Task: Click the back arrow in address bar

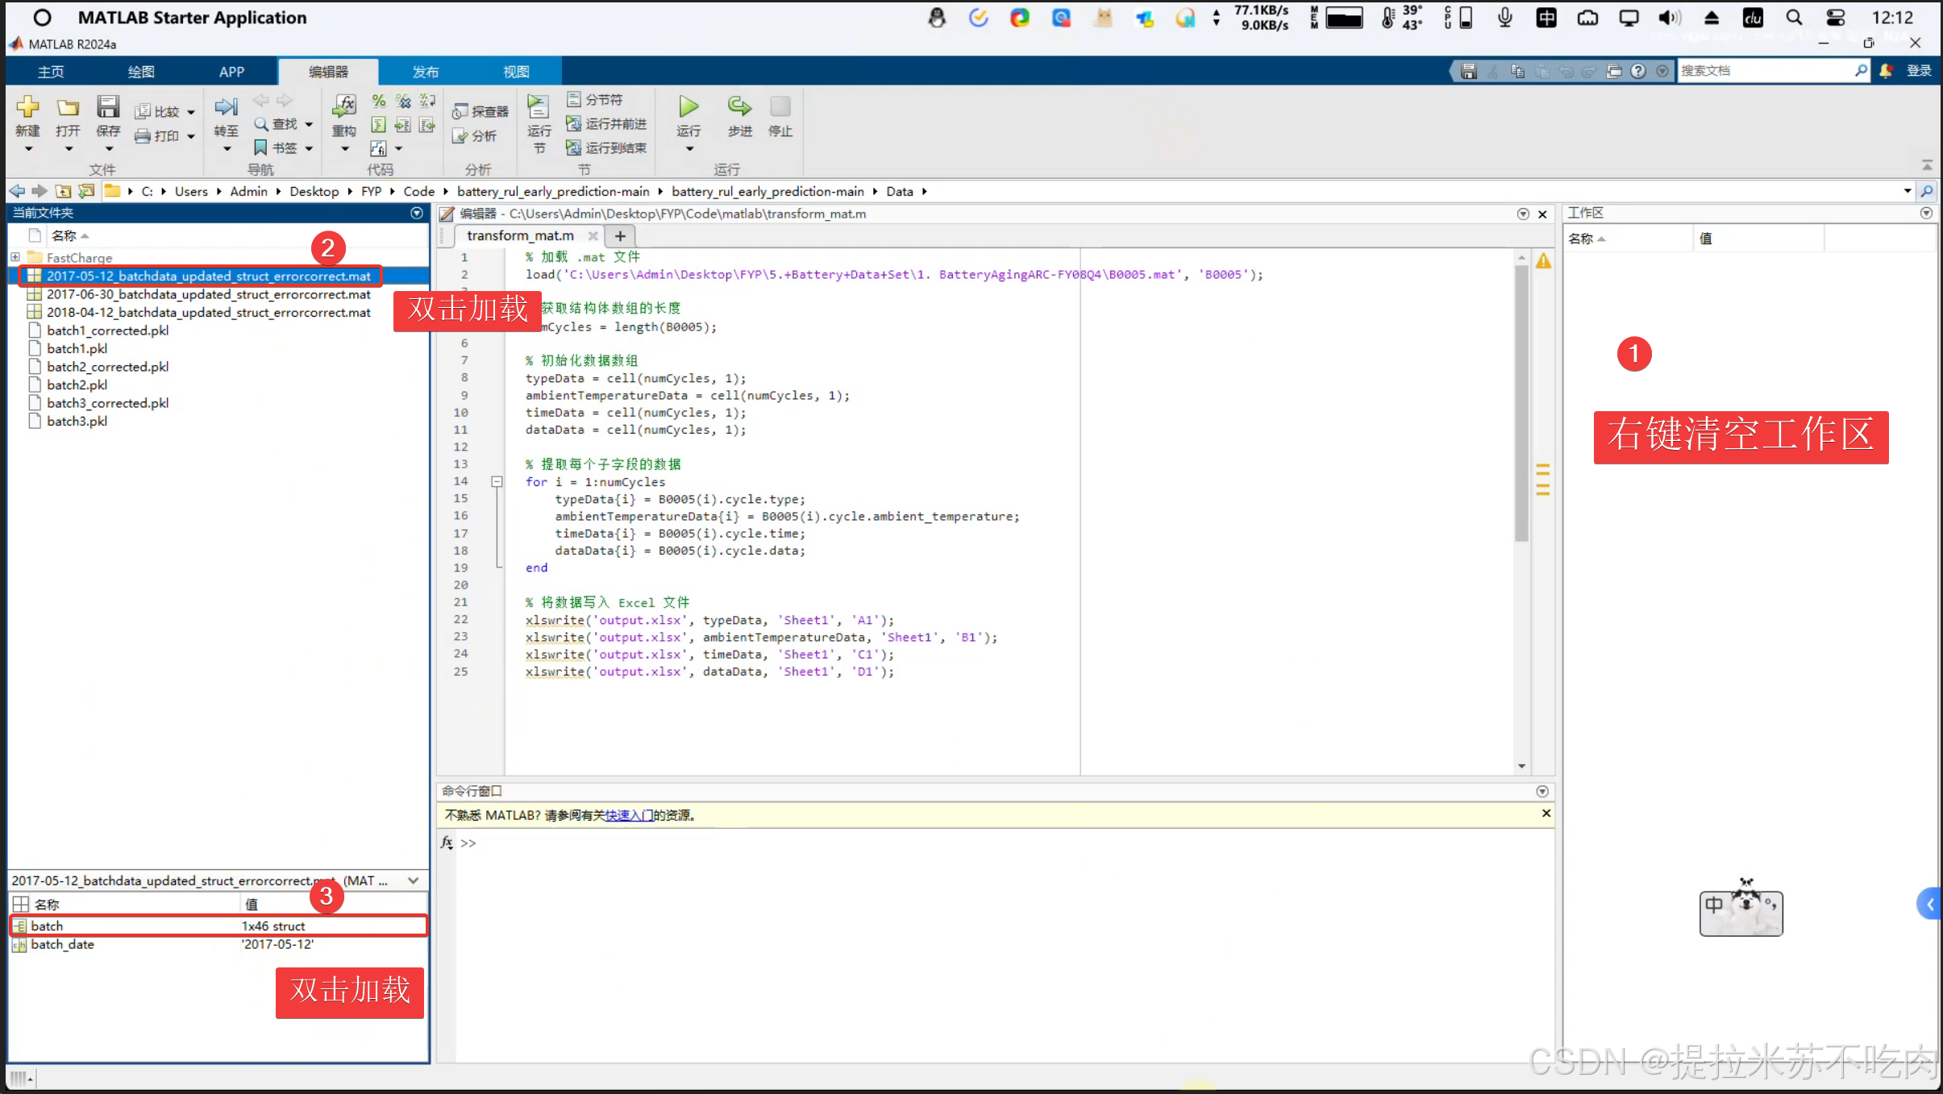Action: click(x=17, y=191)
